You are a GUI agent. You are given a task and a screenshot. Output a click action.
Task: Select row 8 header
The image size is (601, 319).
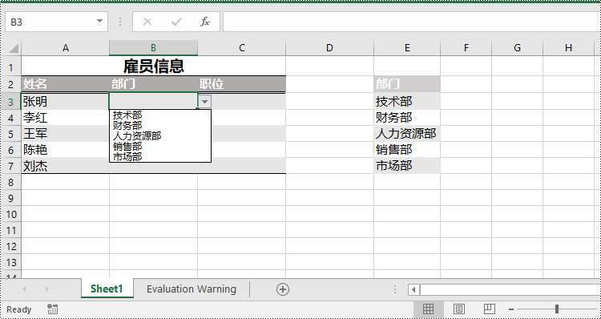(10, 182)
